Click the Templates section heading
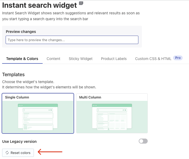The image size is (189, 159). (13, 75)
